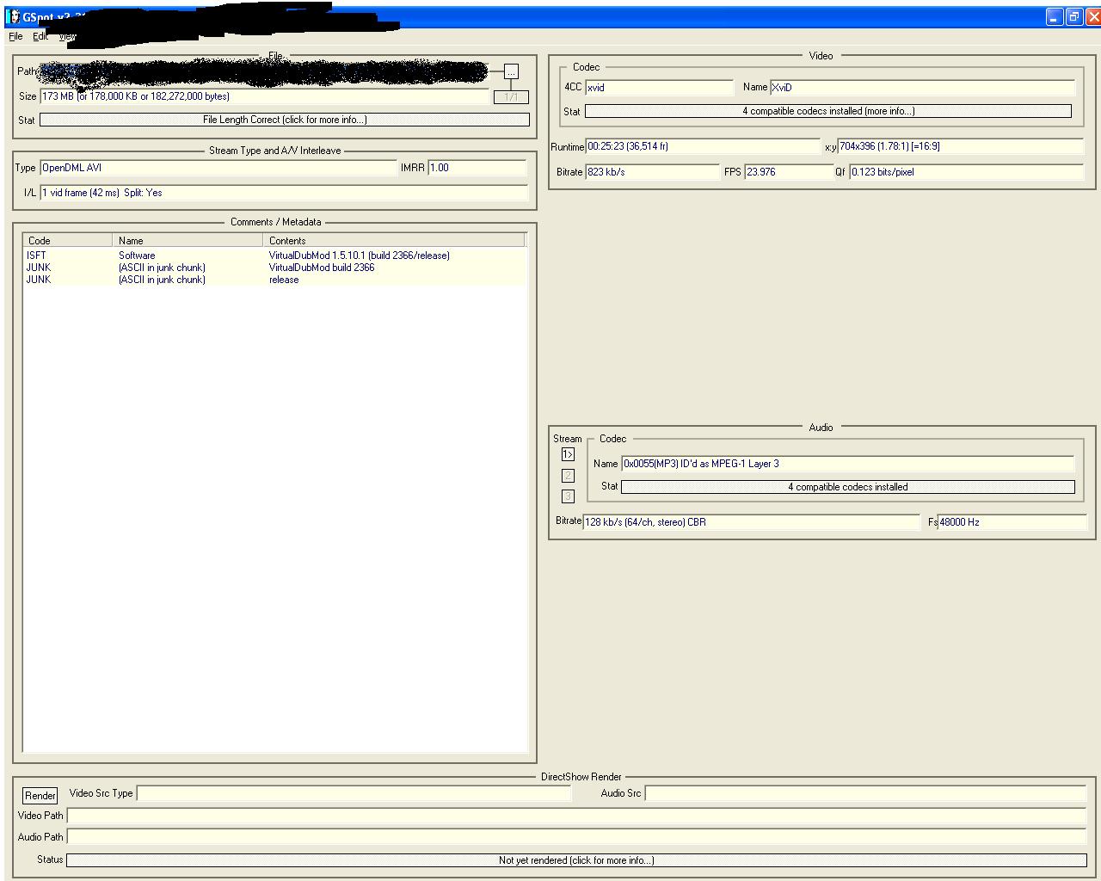Click the I/L vid frame field
Screen dimensions: 1101x881
[x=284, y=193]
